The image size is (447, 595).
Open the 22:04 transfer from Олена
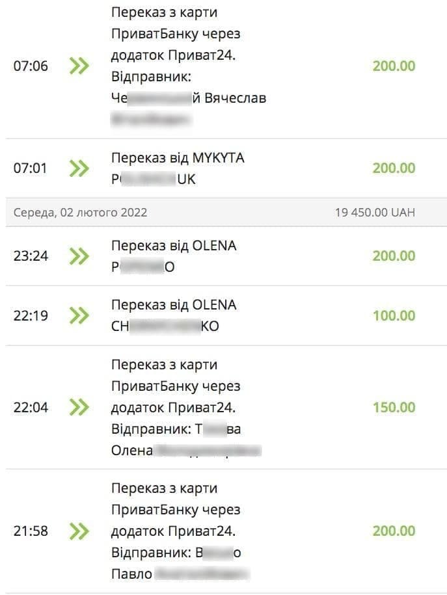pyautogui.click(x=185, y=408)
